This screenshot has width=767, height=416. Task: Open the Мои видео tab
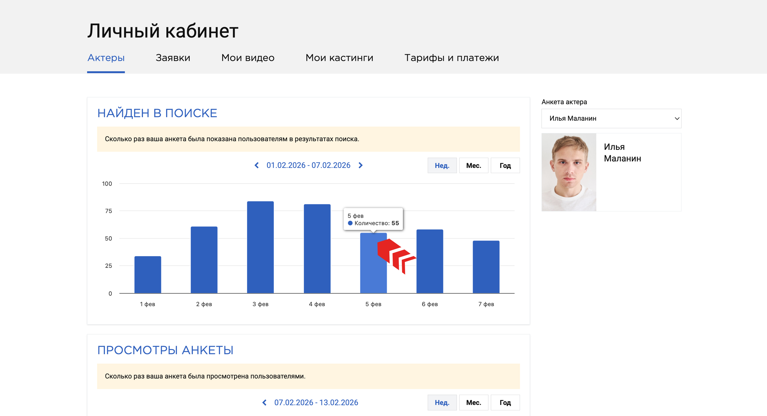(247, 58)
